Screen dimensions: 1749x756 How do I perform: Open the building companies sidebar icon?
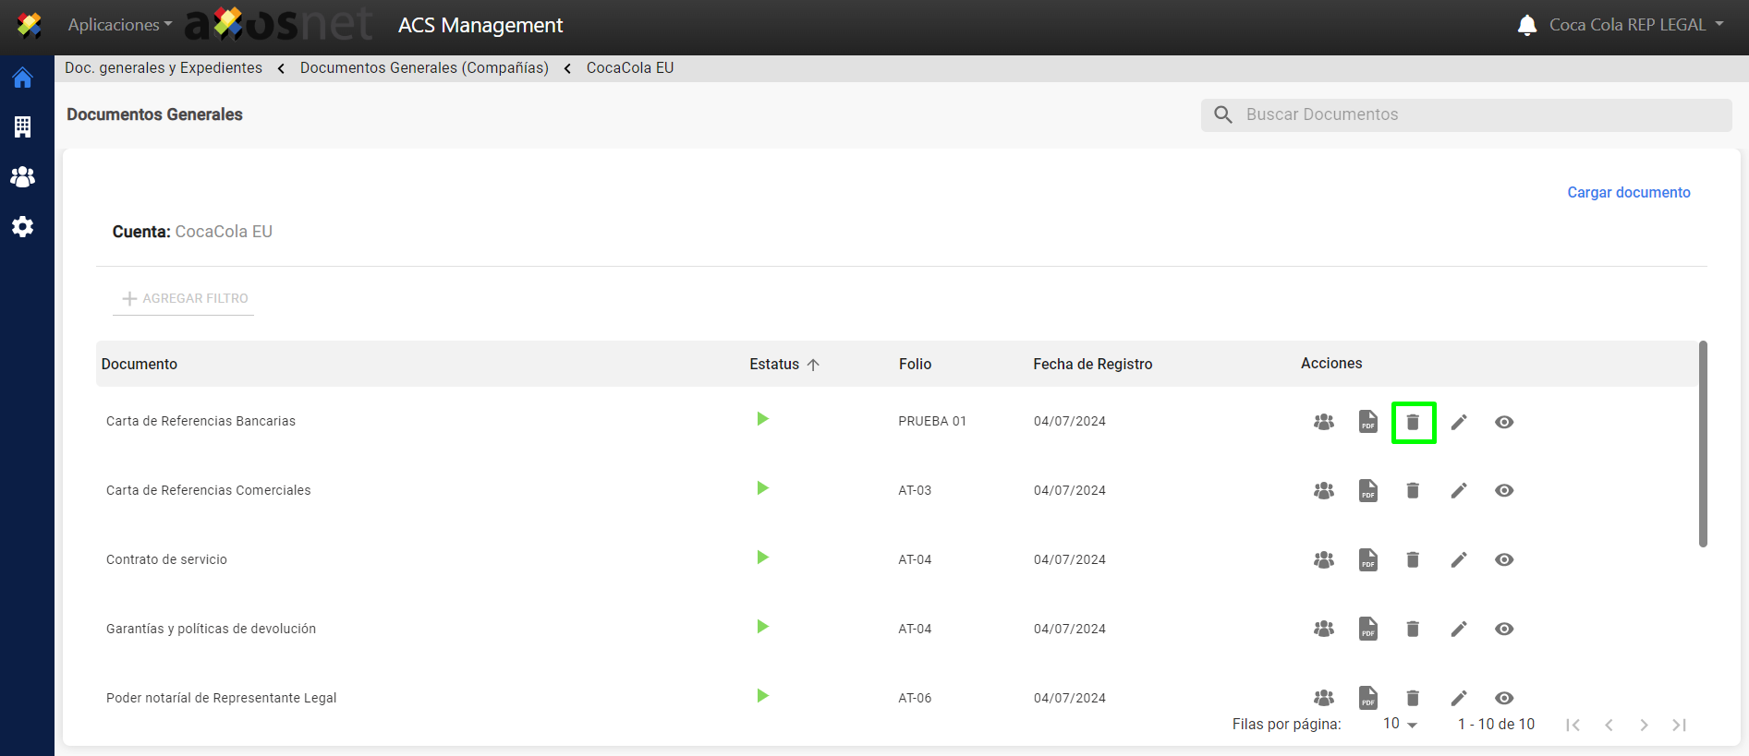coord(23,127)
